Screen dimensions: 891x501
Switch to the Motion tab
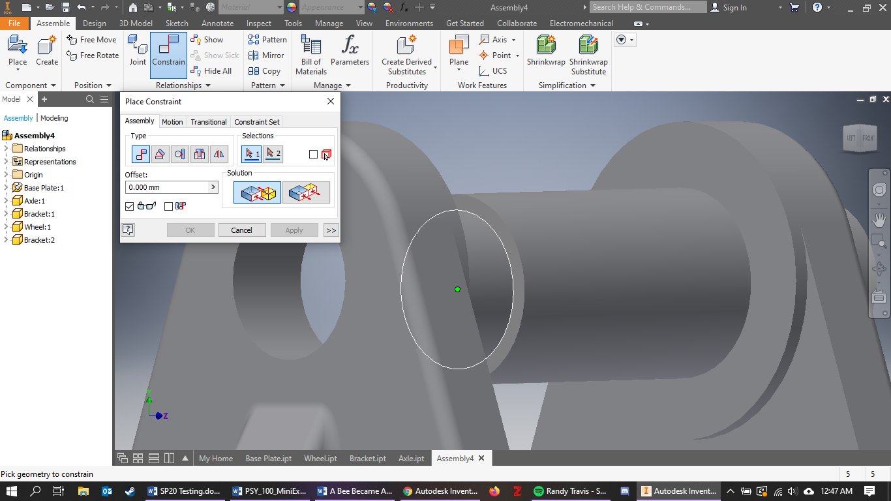point(172,122)
